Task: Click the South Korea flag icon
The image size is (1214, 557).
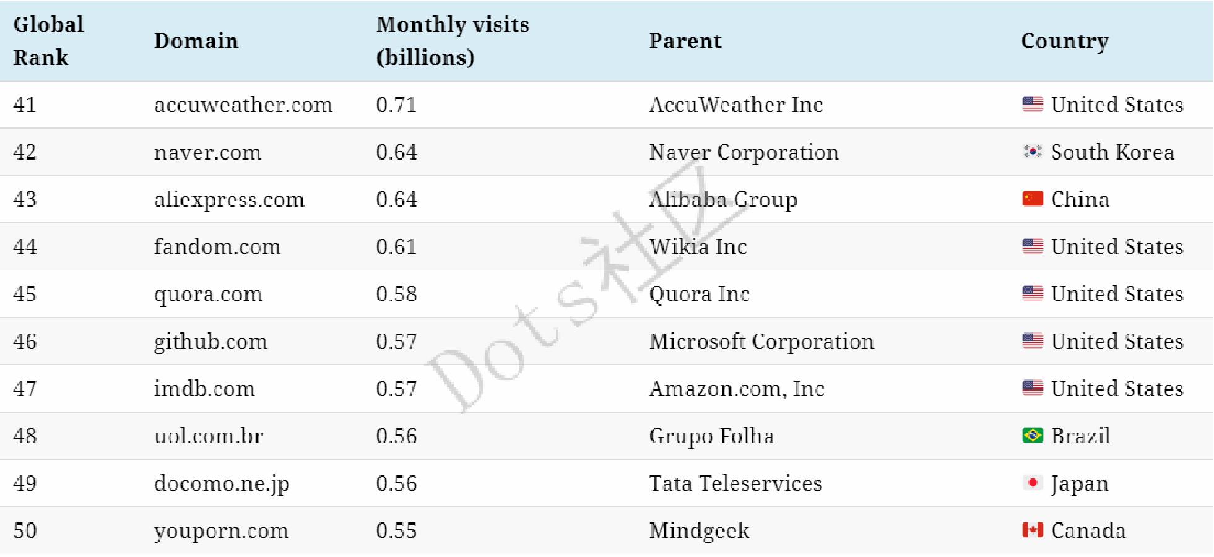Action: point(1032,152)
